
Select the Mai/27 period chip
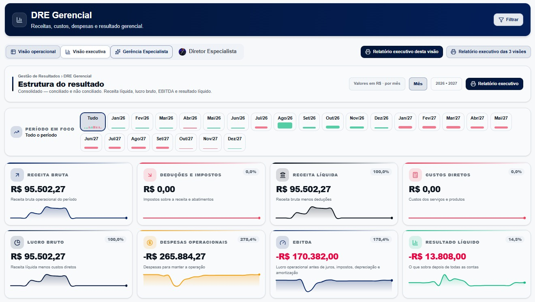tap(501, 122)
